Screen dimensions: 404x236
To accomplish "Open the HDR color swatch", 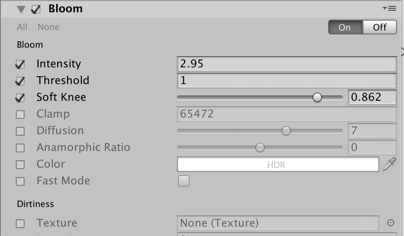I will point(277,165).
